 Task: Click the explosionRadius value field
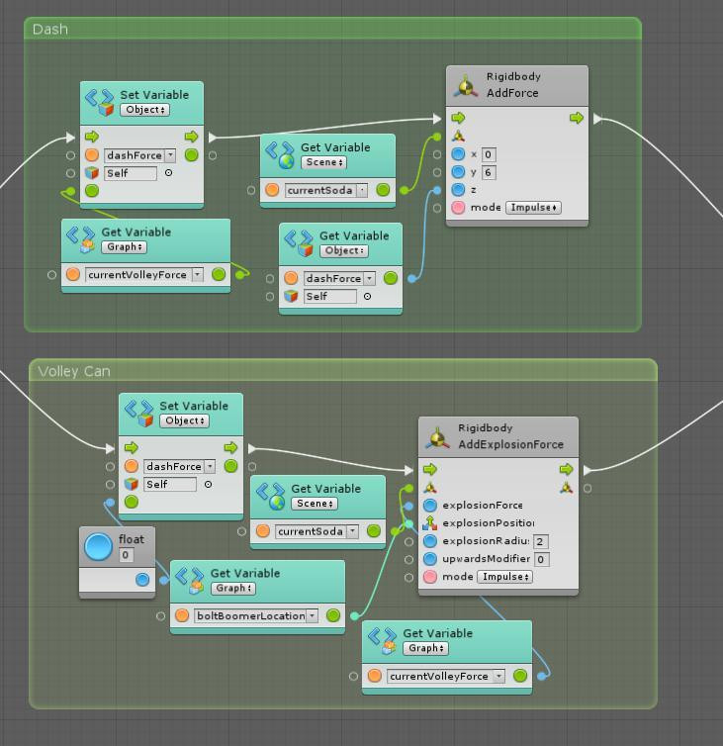(540, 541)
